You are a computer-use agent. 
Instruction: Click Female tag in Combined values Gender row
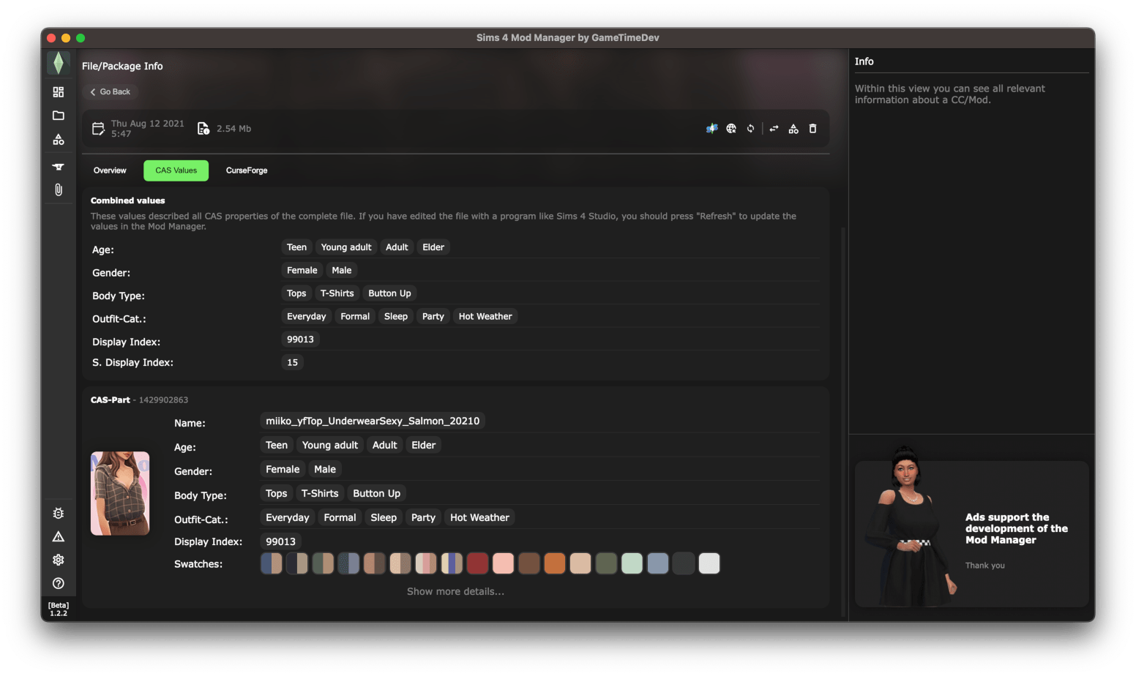302,270
